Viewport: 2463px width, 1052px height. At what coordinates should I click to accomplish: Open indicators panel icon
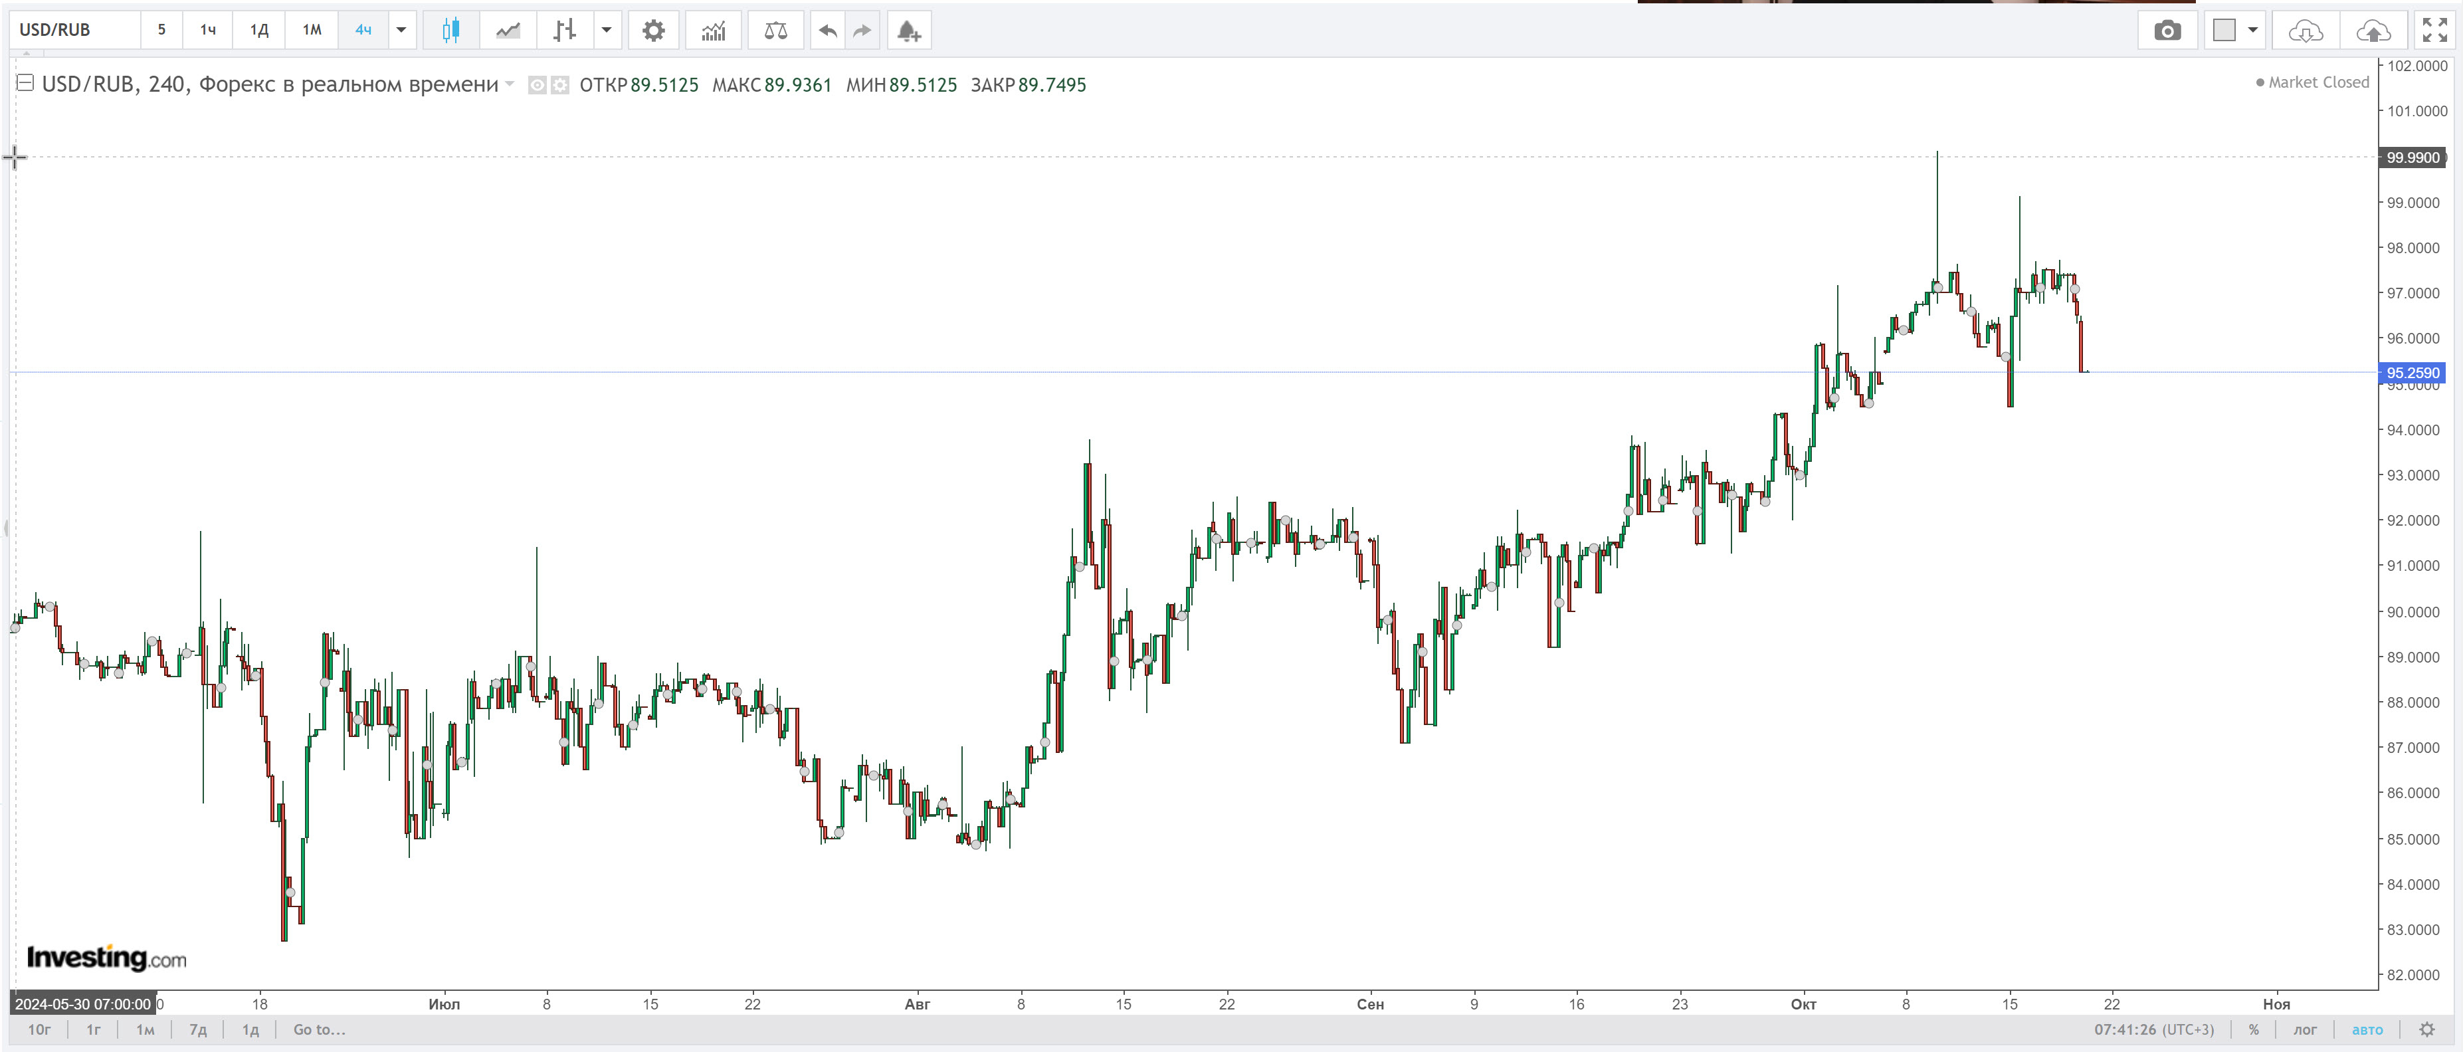pos(714,31)
